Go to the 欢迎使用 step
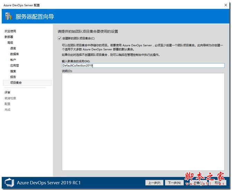The height and width of the screenshot is (190, 232). 10,31
